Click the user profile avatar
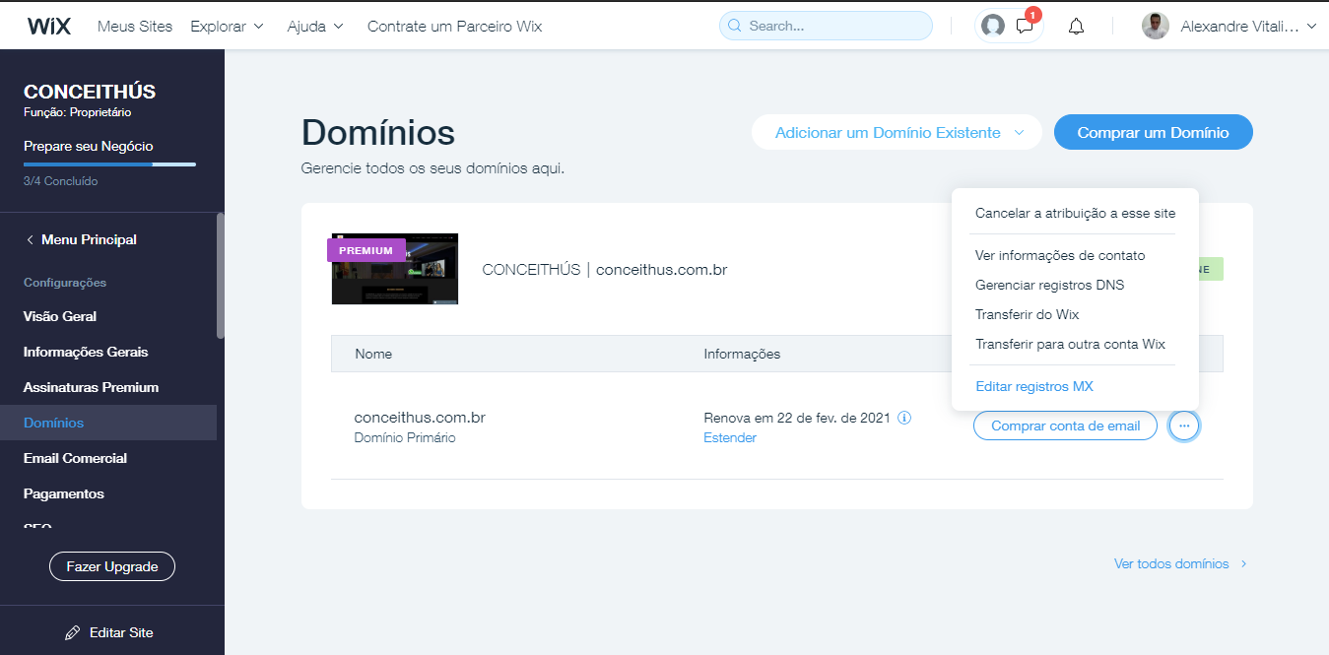This screenshot has width=1329, height=655. coord(1155,27)
